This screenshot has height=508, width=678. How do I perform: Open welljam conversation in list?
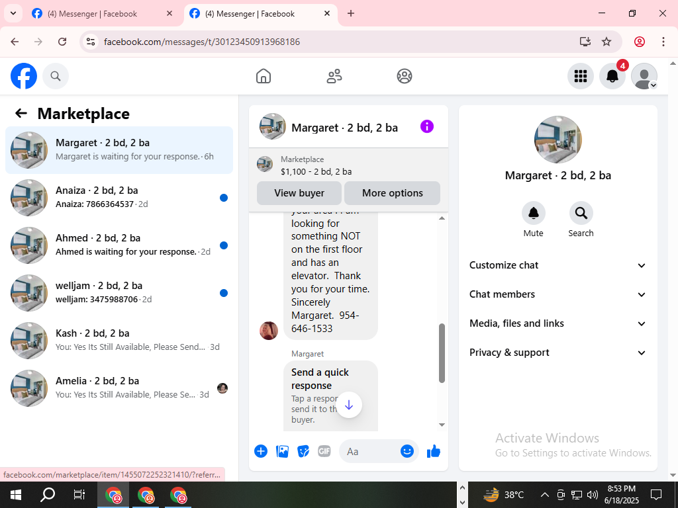[x=119, y=292]
